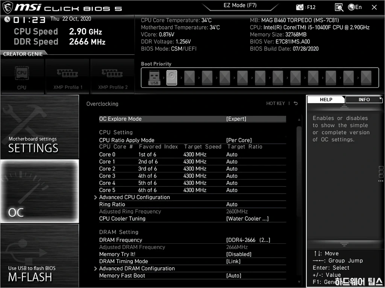Click the HOT KEY label
The width and height of the screenshot is (385, 288).
(x=276, y=103)
